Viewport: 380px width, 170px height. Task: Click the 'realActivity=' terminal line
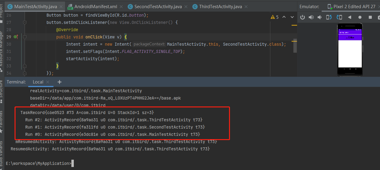[x=86, y=91]
